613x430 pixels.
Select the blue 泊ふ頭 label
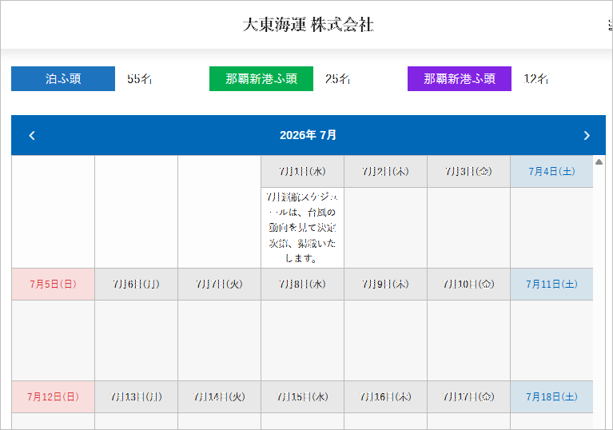click(x=63, y=78)
